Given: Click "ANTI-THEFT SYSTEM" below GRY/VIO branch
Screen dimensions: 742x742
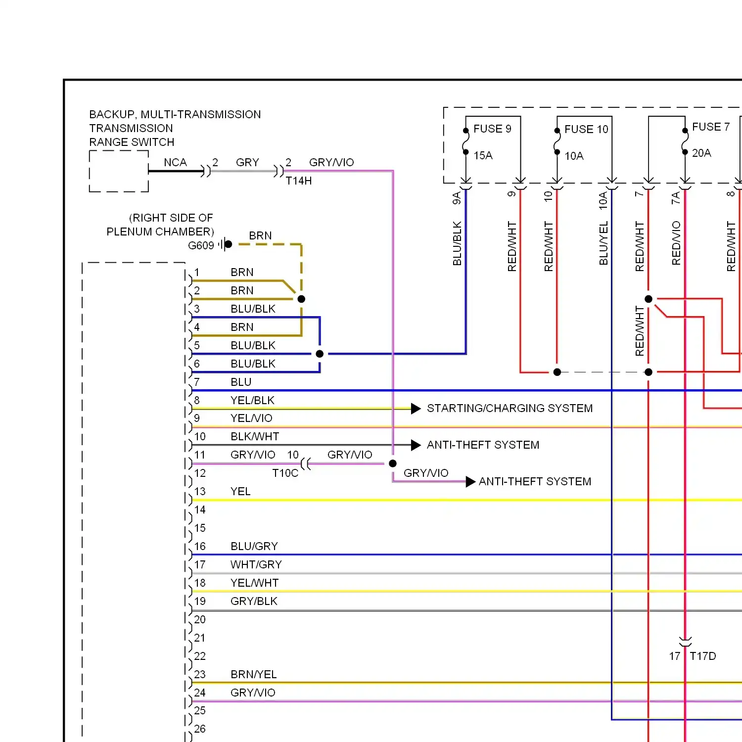Looking at the screenshot, I should coord(535,481).
